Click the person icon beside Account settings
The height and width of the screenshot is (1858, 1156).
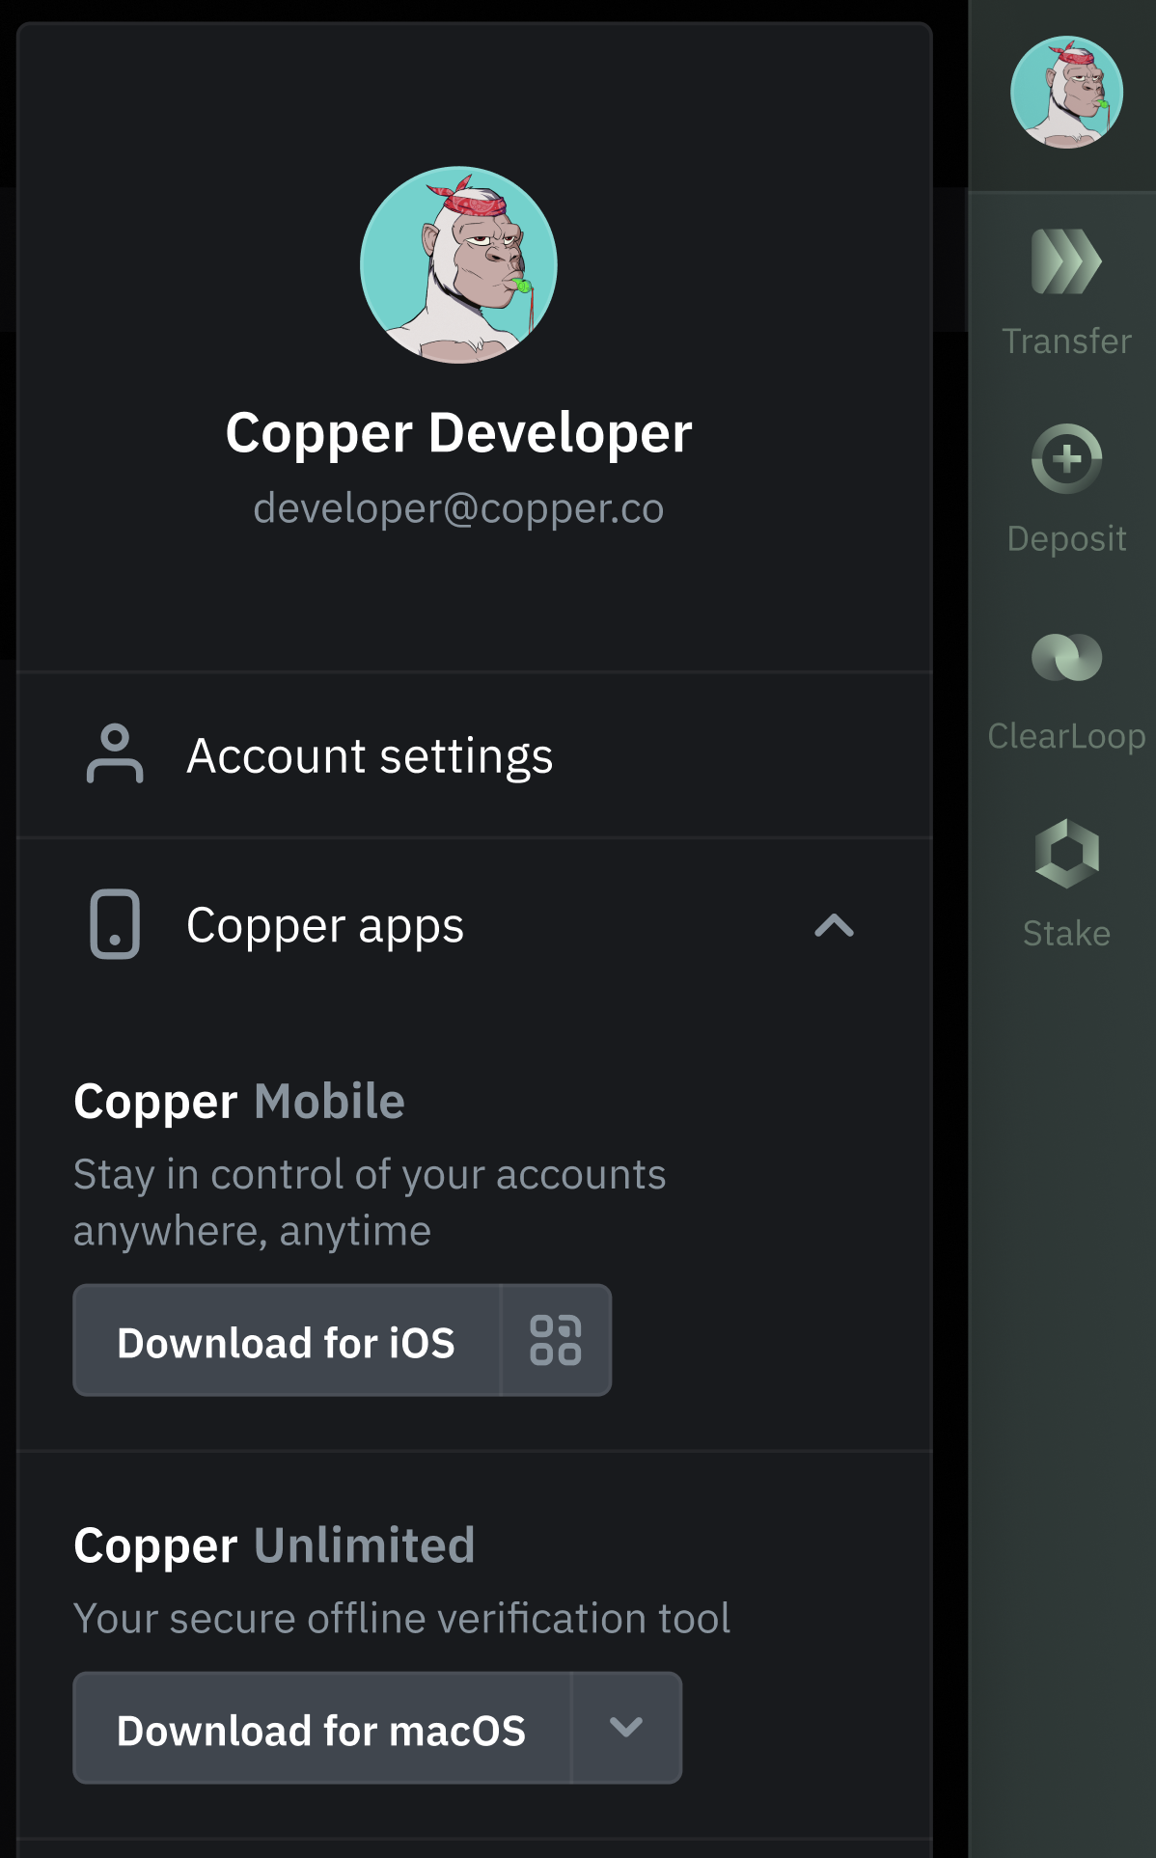(x=115, y=754)
